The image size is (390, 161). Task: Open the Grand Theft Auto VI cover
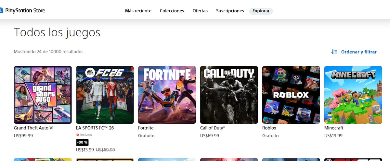pyautogui.click(x=43, y=95)
